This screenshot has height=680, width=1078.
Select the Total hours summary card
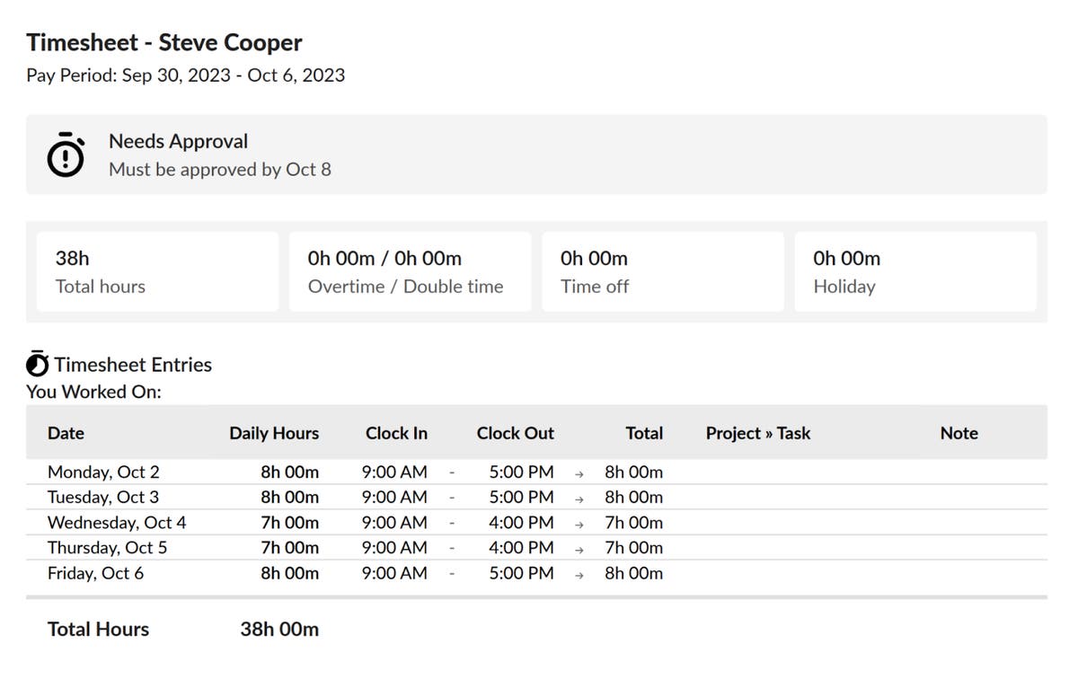pyautogui.click(x=157, y=270)
